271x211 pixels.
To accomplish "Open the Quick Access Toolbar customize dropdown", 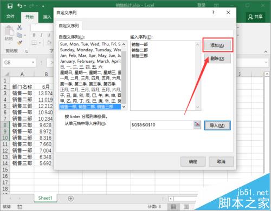I will (x=43, y=6).
